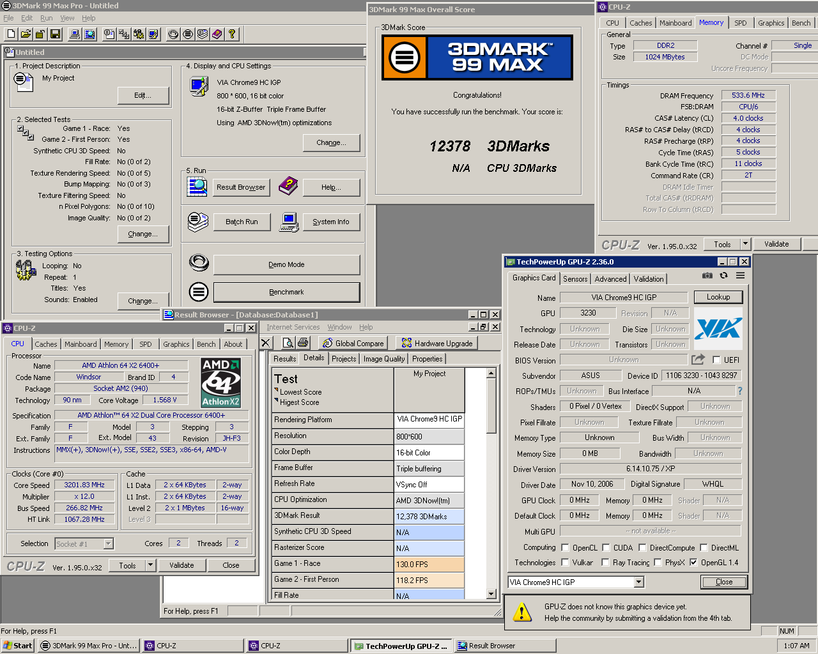Open GPU-Z hamburger menu icon
818x654 pixels.
tap(740, 276)
